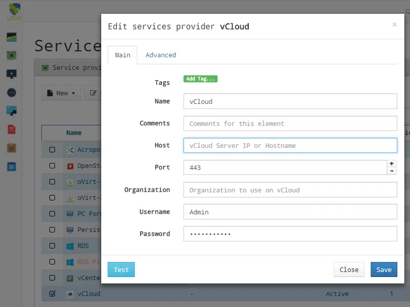Click the Comments input field
This screenshot has width=410, height=307.
pyautogui.click(x=290, y=123)
